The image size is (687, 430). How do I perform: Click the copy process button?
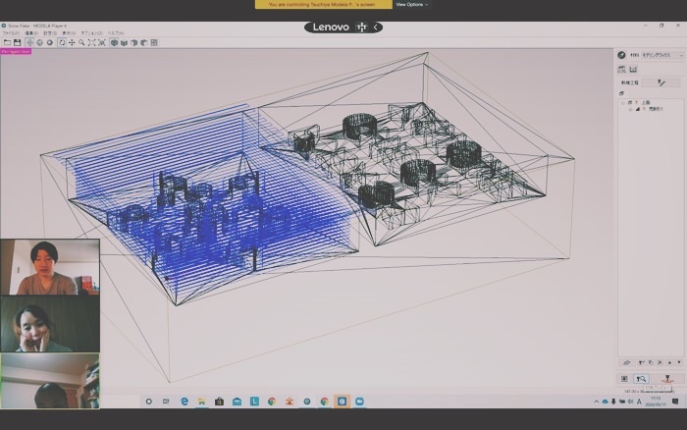(651, 362)
